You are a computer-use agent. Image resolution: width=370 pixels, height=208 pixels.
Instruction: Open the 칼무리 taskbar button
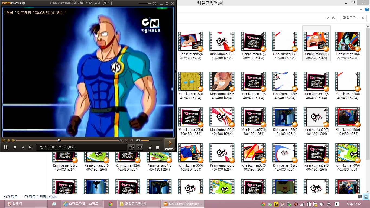coord(25,204)
